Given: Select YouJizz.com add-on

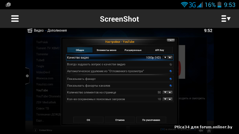Looking at the screenshot, I should click(x=45, y=84).
